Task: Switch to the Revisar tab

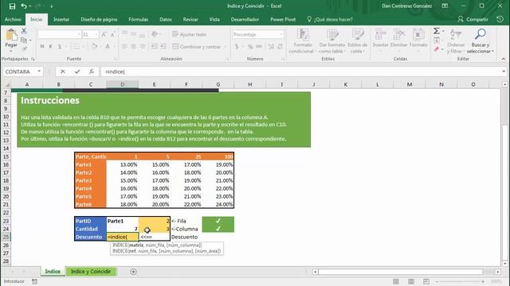Action: [x=190, y=19]
